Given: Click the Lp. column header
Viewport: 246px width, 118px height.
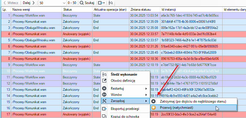Looking at the screenshot, I should (x=6, y=10).
